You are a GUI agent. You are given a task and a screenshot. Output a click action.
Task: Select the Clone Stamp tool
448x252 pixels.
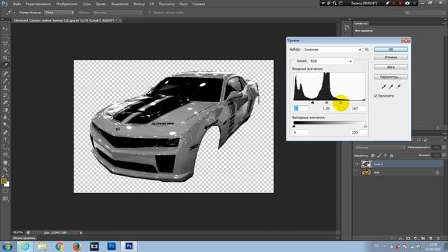[5, 87]
